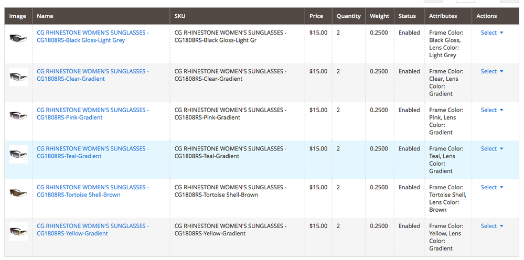Viewport: 524px width, 260px height.
Task: Open Select dropdown for Black Gloss-Light Grey row
Action: [x=491, y=32]
